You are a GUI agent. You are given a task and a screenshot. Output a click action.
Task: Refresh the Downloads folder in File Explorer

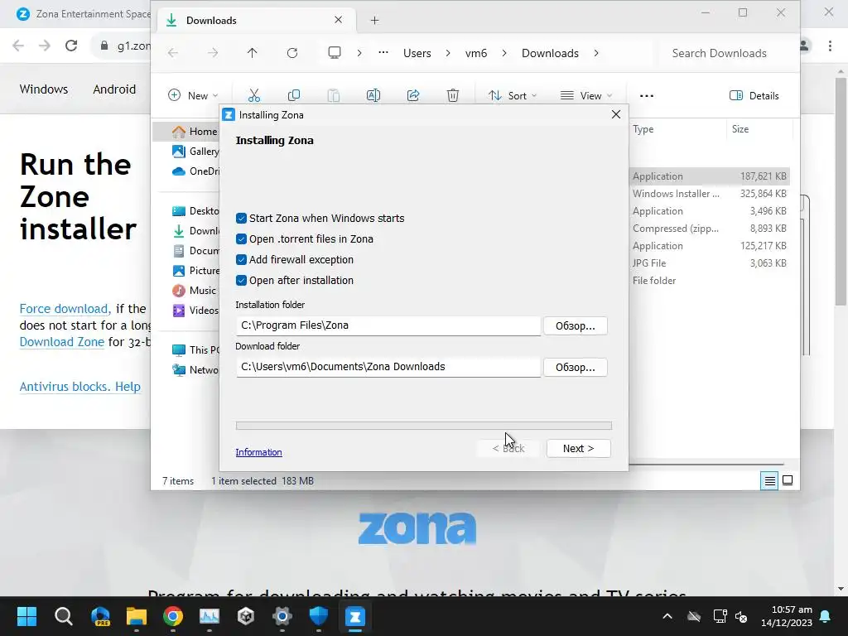click(292, 52)
